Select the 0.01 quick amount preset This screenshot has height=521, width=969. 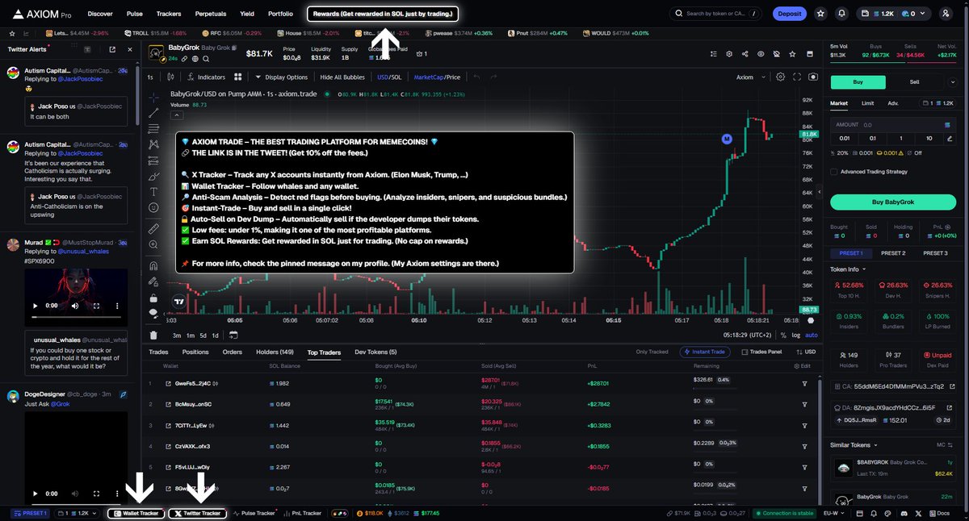tap(846, 138)
